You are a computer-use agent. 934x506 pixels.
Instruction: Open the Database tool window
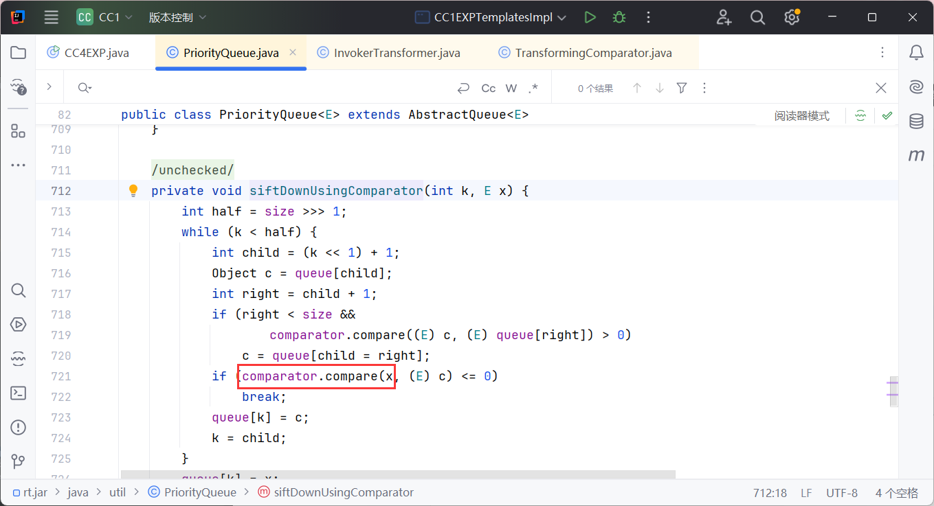[916, 122]
